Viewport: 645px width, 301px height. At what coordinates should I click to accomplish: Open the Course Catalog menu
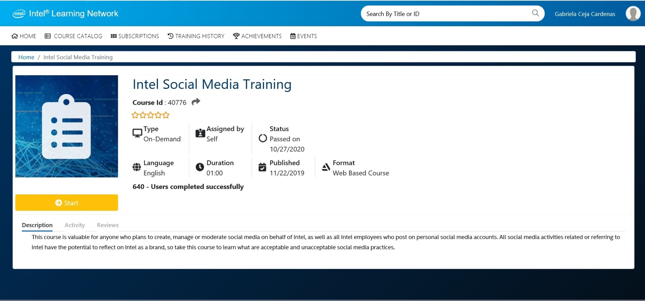(73, 36)
